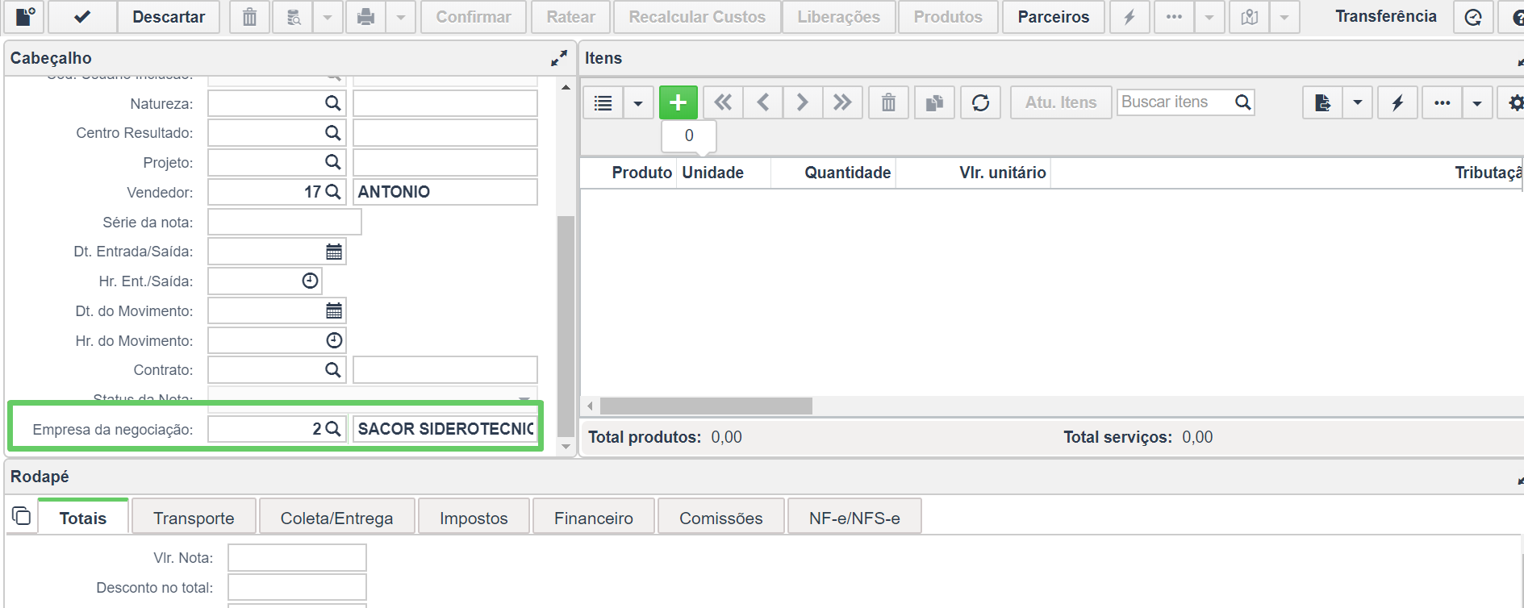Open Centro Resultado lookup search icon
Image resolution: width=1524 pixels, height=608 pixels.
[332, 133]
